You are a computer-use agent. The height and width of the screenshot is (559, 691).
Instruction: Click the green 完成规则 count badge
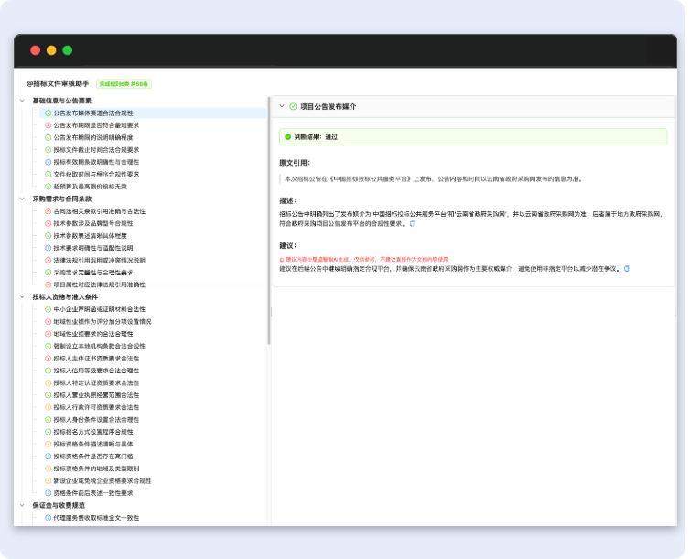pyautogui.click(x=124, y=84)
